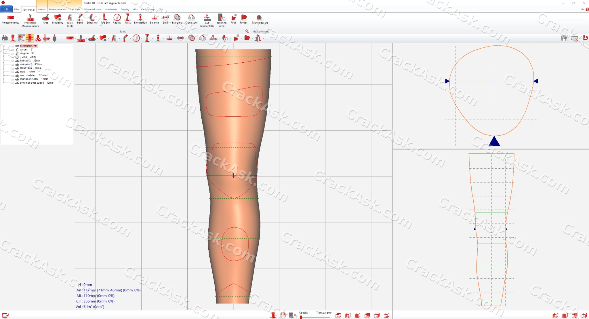Open the Misc tab
The height and width of the screenshot is (319, 589).
pyautogui.click(x=135, y=9)
